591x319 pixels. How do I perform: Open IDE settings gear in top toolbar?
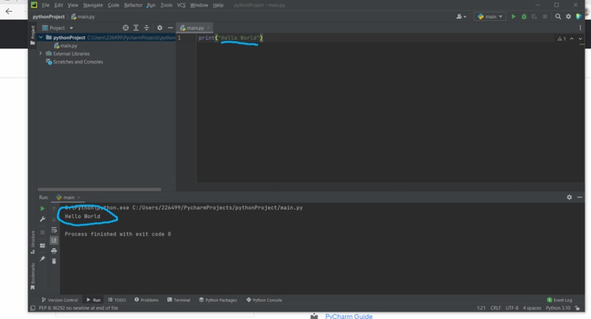click(x=568, y=17)
